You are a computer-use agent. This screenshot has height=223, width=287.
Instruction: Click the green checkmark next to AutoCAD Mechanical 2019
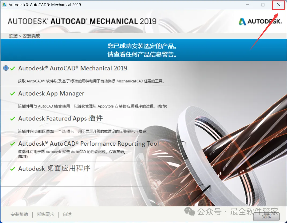point(12,69)
